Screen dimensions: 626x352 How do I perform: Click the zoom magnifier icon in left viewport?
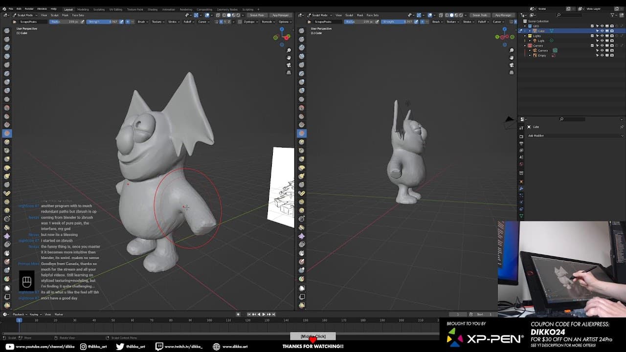click(x=289, y=50)
